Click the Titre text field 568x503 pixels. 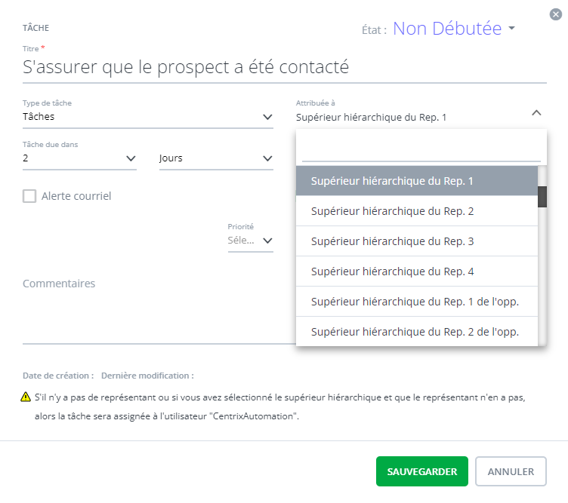284,68
